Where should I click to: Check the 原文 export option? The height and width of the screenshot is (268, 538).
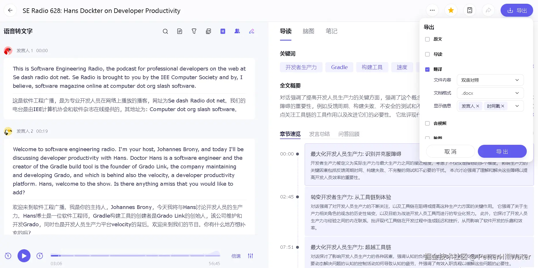tap(427, 39)
